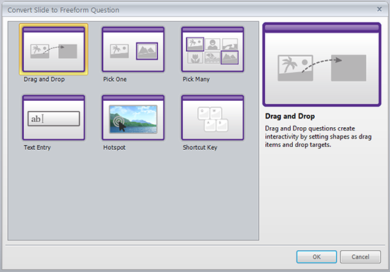390x272 pixels.
Task: Click the 'Shortcut Key' label text
Action: point(200,148)
